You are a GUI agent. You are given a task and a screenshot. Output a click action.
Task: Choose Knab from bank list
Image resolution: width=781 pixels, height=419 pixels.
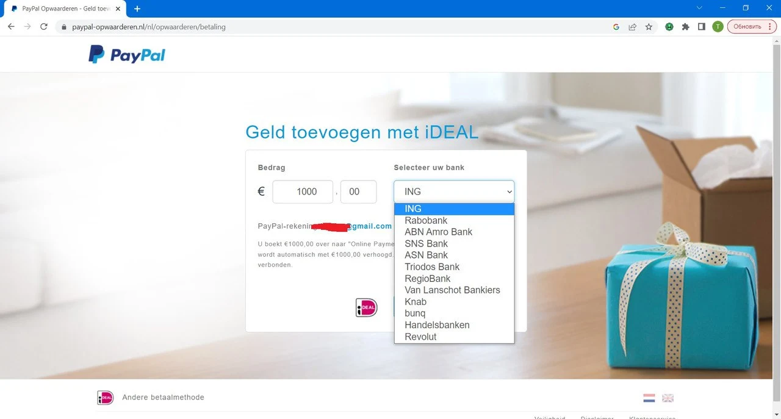pyautogui.click(x=454, y=302)
